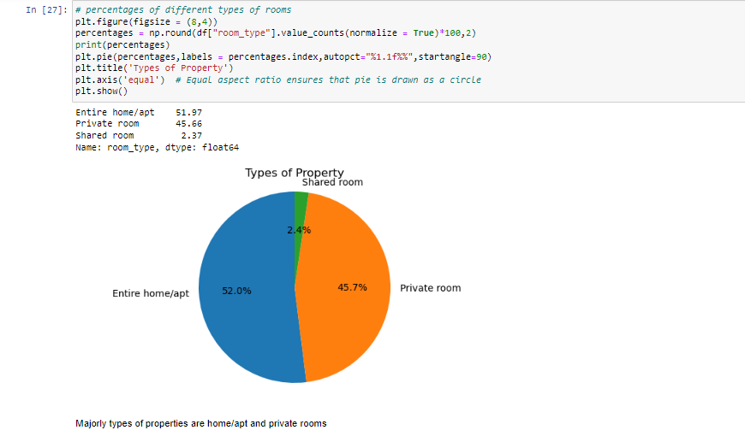Click the percentages = np.round code line
745x442 pixels.
coord(276,33)
